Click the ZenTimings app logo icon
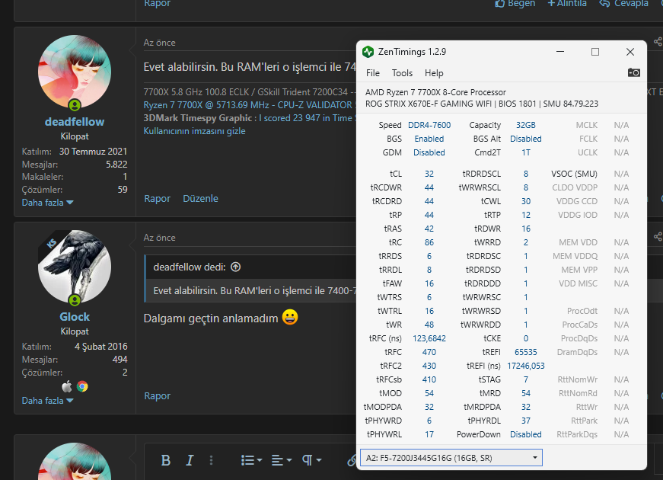The width and height of the screenshot is (663, 480). [368, 52]
